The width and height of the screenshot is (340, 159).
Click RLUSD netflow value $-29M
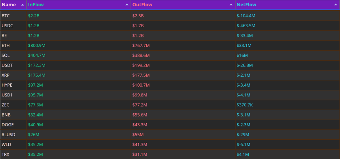(243, 135)
